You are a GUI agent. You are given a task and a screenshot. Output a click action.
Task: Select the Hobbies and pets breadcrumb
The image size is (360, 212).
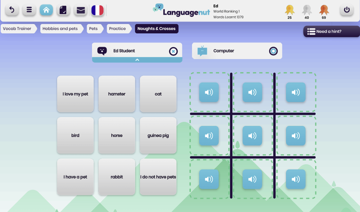click(x=60, y=29)
